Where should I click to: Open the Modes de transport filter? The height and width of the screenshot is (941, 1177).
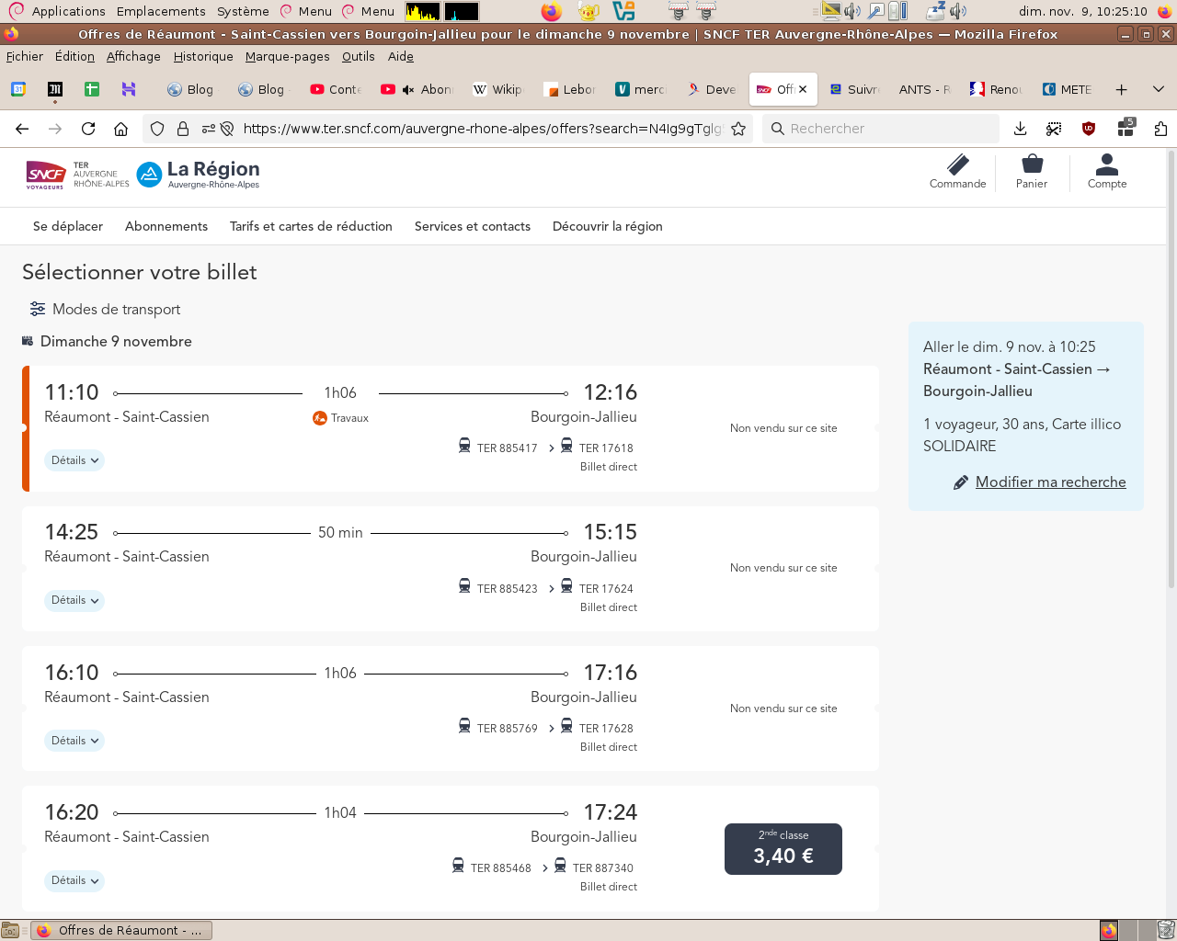(x=105, y=309)
